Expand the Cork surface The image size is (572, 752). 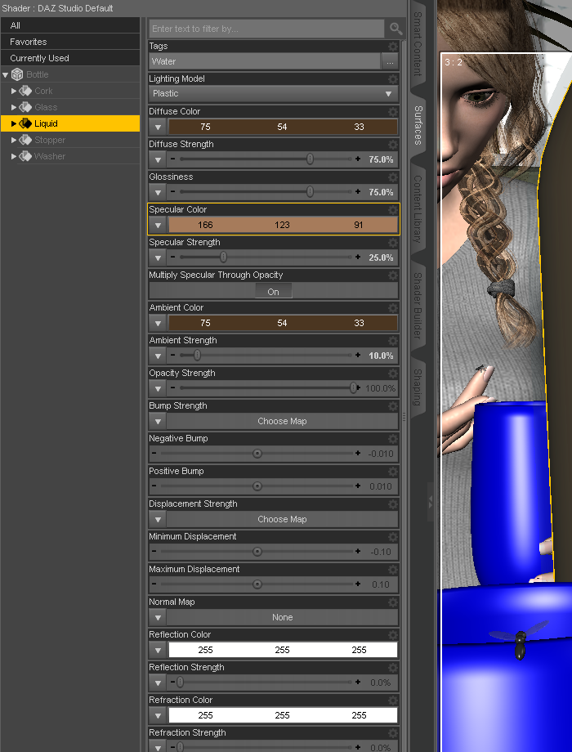coord(14,91)
